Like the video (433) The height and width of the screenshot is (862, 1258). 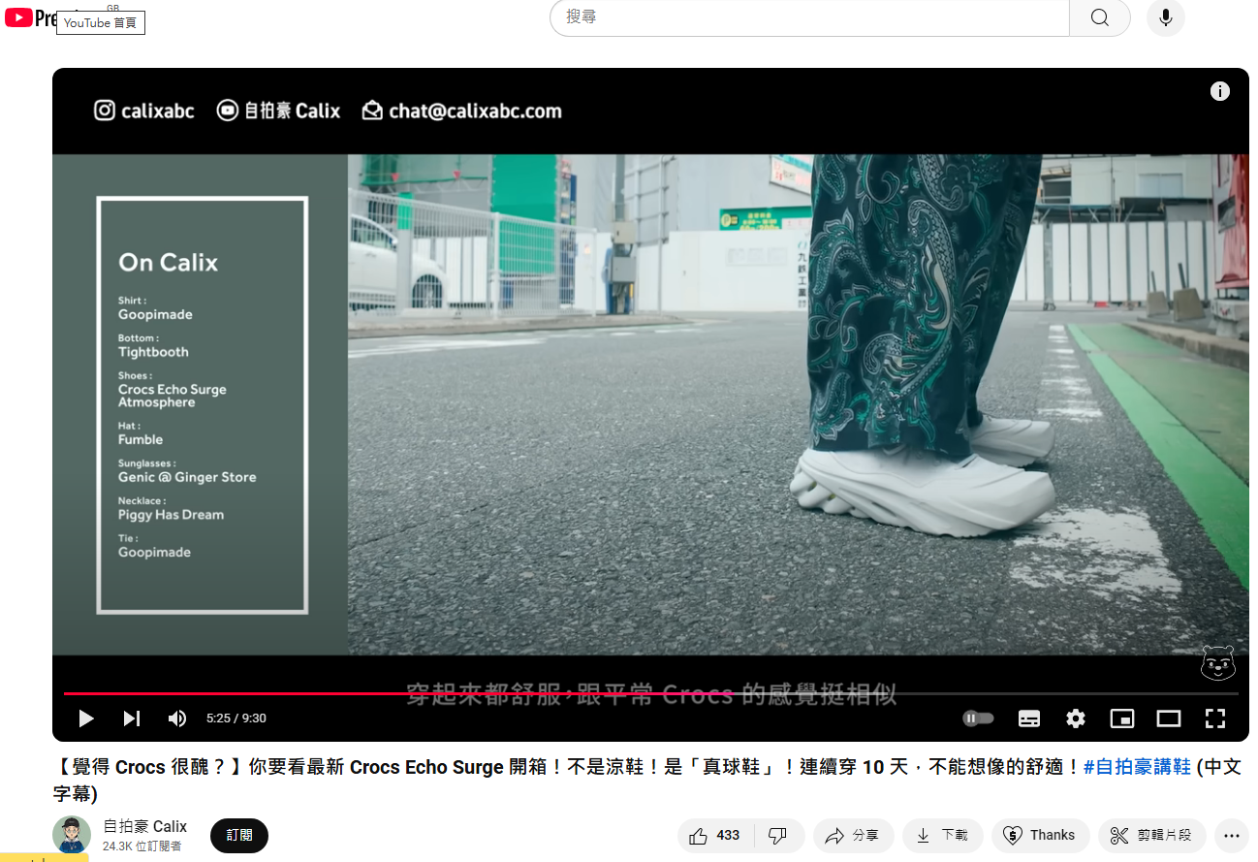coord(714,835)
